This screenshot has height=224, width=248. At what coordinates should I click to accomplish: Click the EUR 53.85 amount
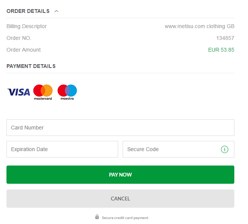[x=221, y=50]
